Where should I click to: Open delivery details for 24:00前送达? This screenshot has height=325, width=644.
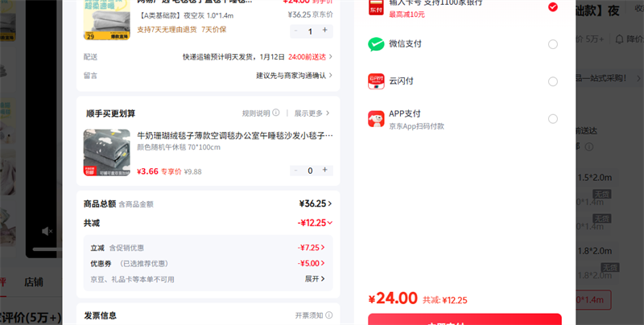tap(309, 57)
